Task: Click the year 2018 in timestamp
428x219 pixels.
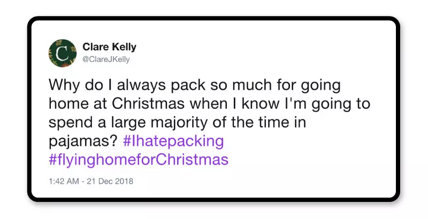Action: pyautogui.click(x=124, y=181)
